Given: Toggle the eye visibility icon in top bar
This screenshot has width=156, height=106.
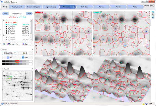Looking at the screenshot, I should 146,6.
